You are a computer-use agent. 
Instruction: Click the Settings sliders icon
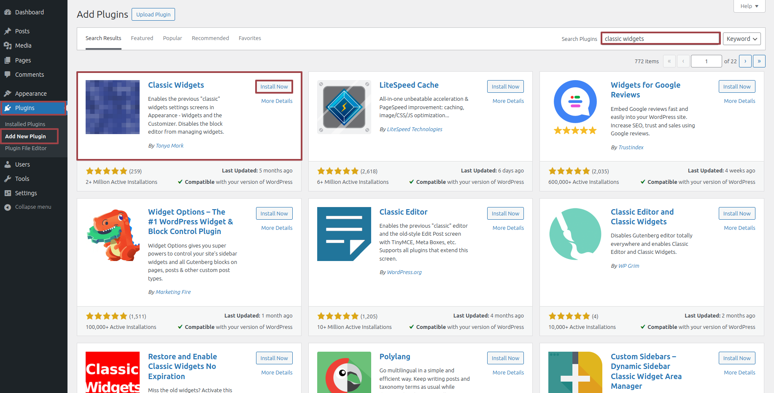pos(8,193)
